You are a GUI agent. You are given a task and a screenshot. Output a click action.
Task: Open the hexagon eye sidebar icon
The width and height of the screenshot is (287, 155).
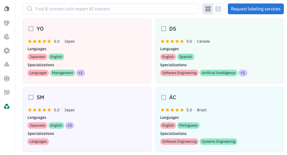pos(7,79)
